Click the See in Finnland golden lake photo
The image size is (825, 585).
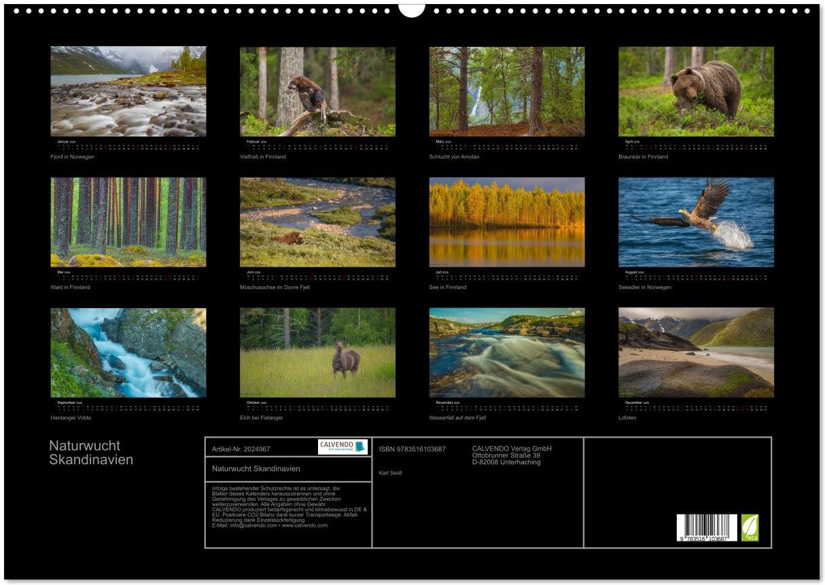pyautogui.click(x=507, y=222)
